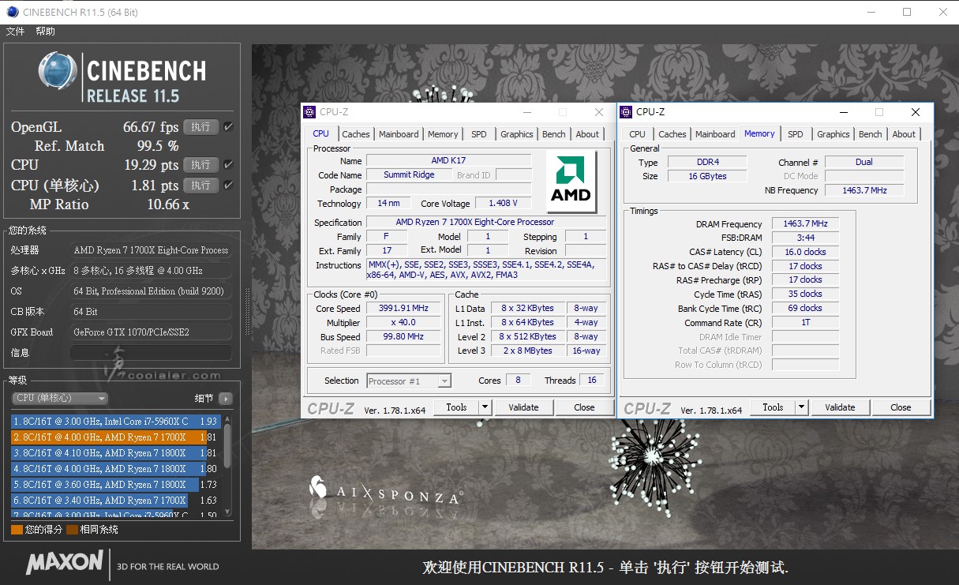959x585 pixels.
Task: Minimize the Memory CPU-Z window
Action: 844,112
